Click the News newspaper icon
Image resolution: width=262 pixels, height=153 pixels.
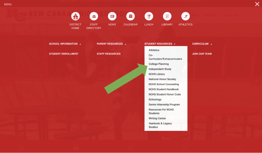[x=112, y=16]
